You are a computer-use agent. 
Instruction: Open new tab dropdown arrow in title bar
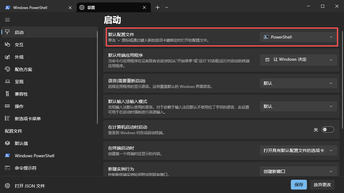167,7
